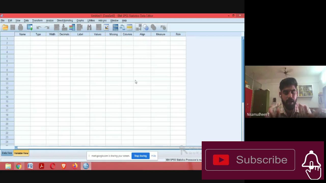Image resolution: width=326 pixels, height=183 pixels.
Task: Open Microsoft Word from the taskbar
Action: tap(30, 166)
